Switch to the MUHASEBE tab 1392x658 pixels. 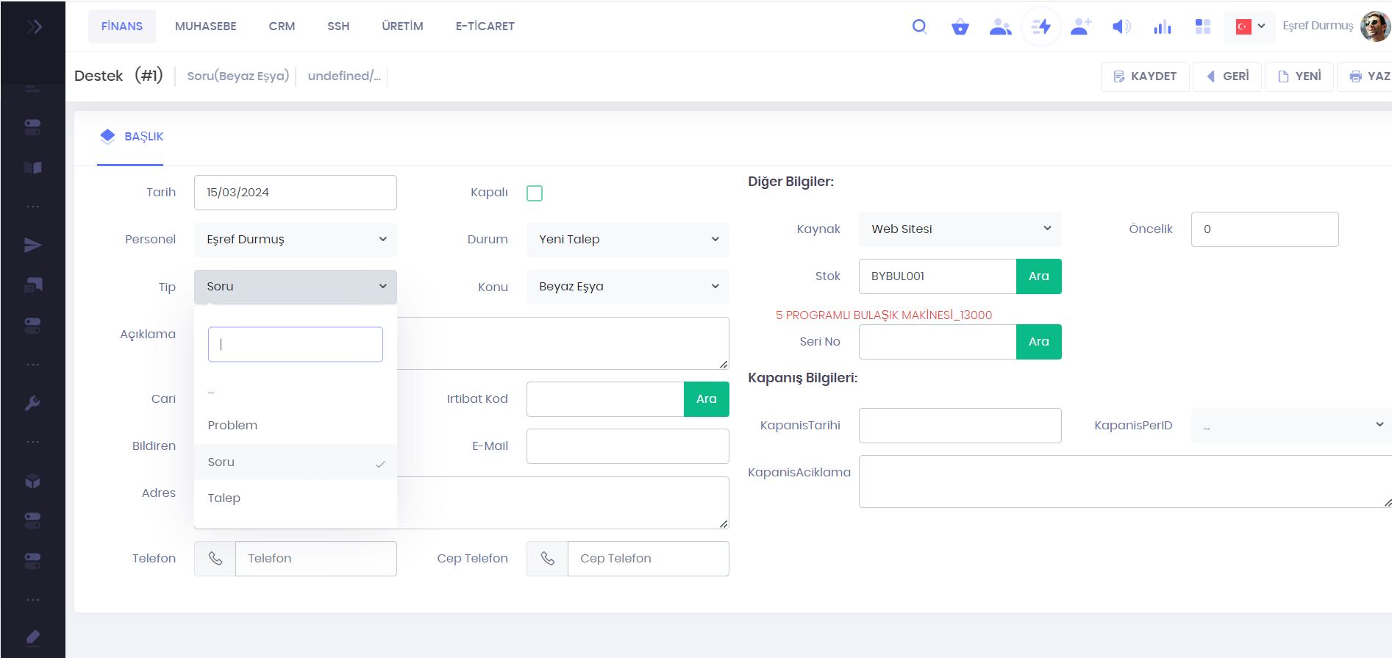pos(205,26)
